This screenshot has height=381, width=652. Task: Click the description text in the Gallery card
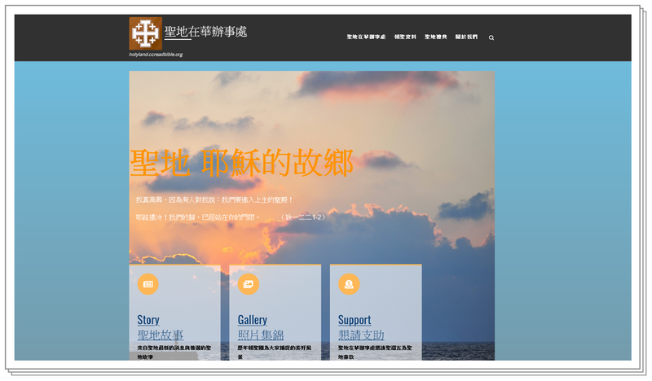coord(269,351)
